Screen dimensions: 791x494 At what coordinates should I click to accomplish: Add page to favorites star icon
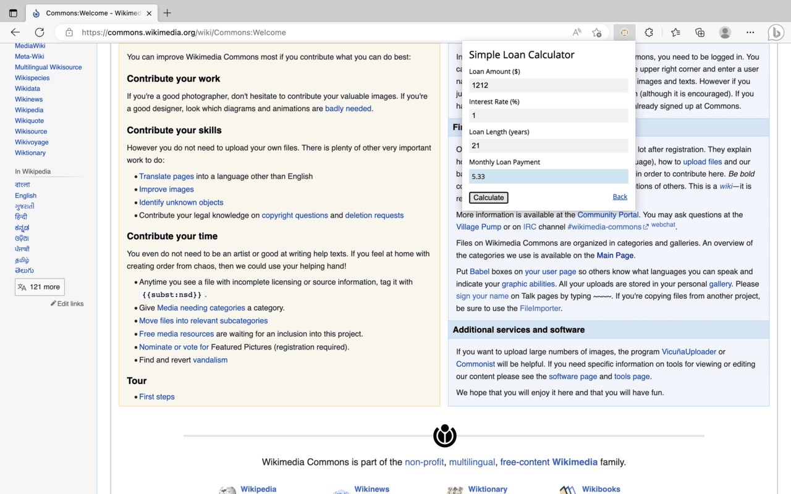click(596, 32)
